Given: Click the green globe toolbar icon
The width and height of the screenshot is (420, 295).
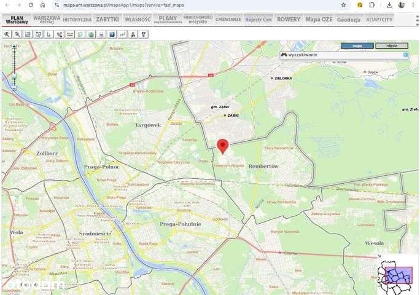Looking at the screenshot, I should 91,34.
